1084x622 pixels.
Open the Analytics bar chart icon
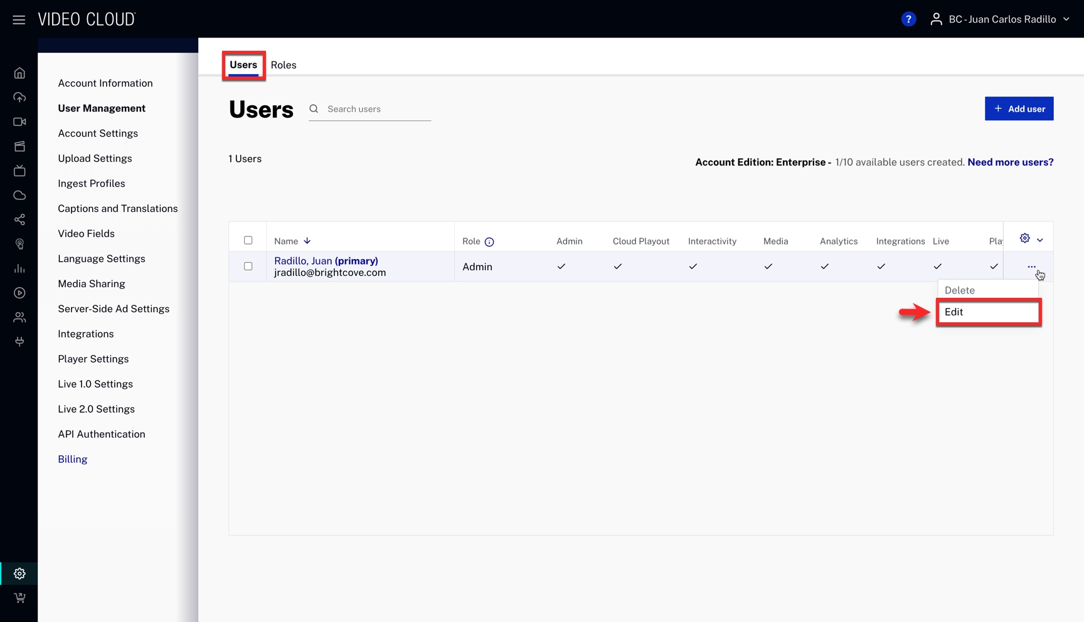[19, 269]
